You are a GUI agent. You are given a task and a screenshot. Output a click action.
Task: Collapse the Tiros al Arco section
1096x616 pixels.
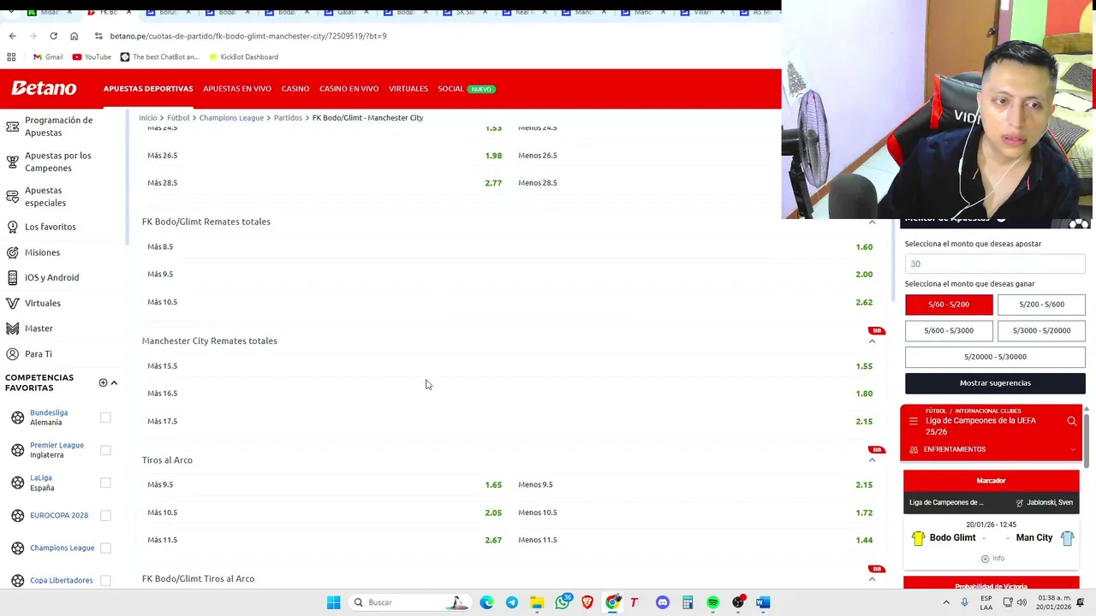tap(872, 460)
